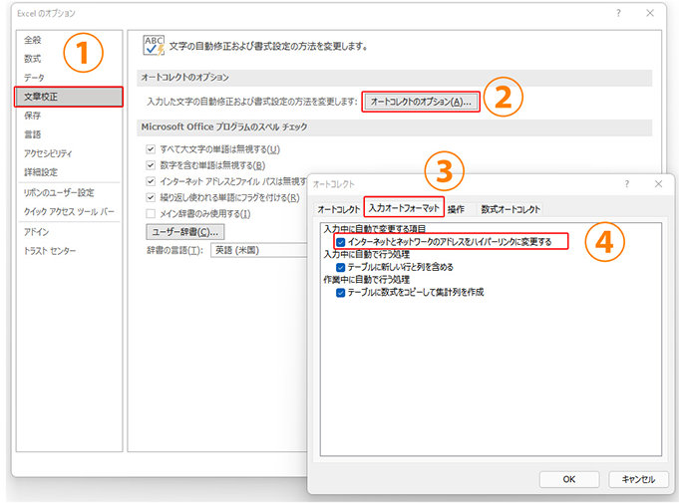The image size is (679, 503).
Task: Click the ユーザー辞書(C)... button
Action: [x=184, y=232]
